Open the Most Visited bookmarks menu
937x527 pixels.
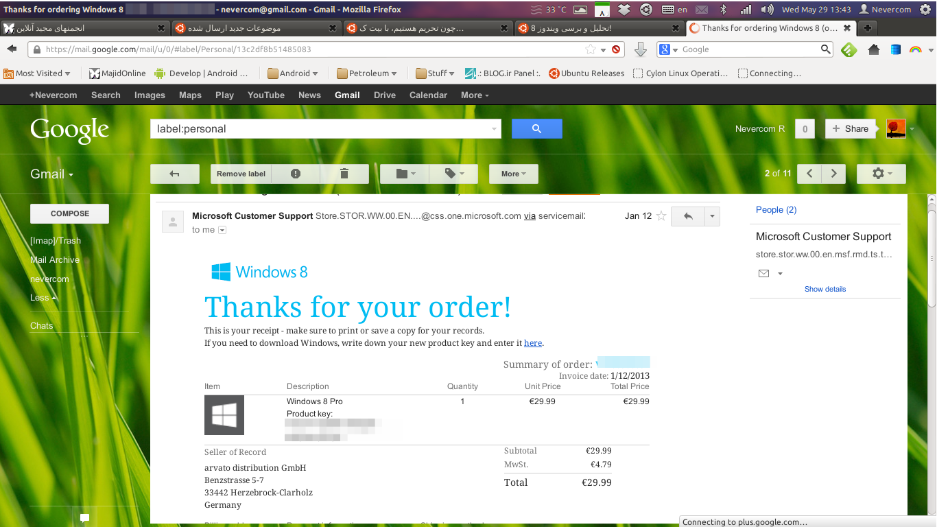(x=37, y=73)
